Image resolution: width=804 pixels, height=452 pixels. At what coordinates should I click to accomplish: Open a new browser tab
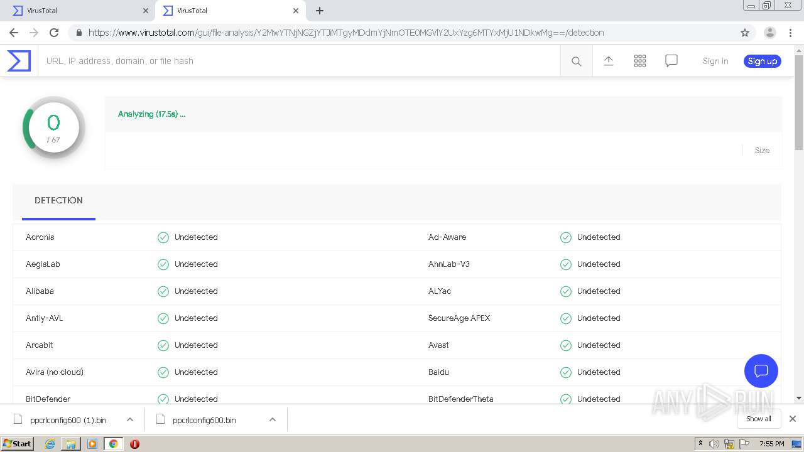click(x=320, y=11)
